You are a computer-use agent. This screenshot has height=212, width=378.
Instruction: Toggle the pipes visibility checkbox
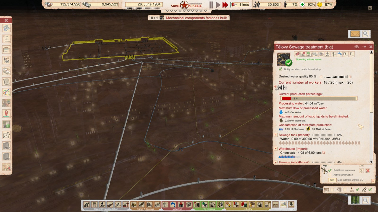click(x=370, y=190)
